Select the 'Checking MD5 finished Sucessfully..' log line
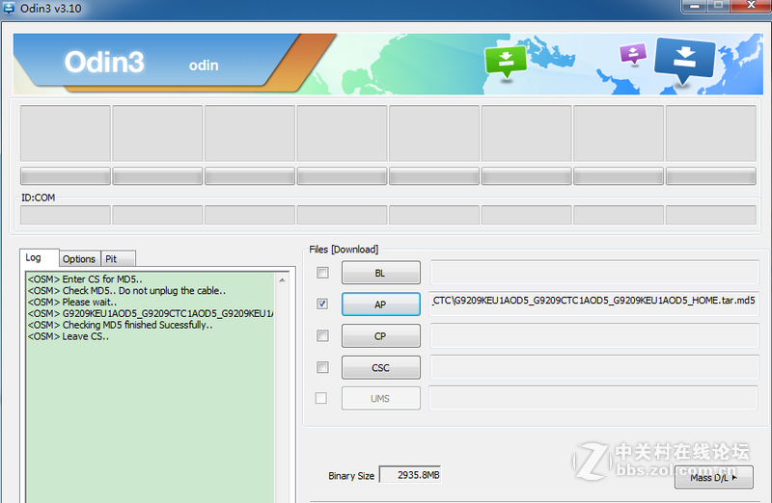 point(120,325)
